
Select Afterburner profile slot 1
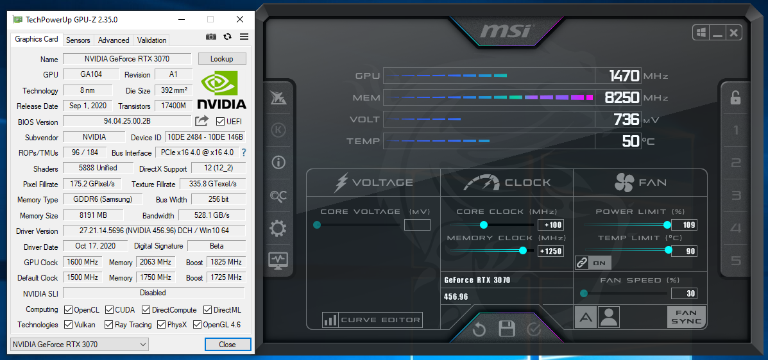tap(736, 130)
